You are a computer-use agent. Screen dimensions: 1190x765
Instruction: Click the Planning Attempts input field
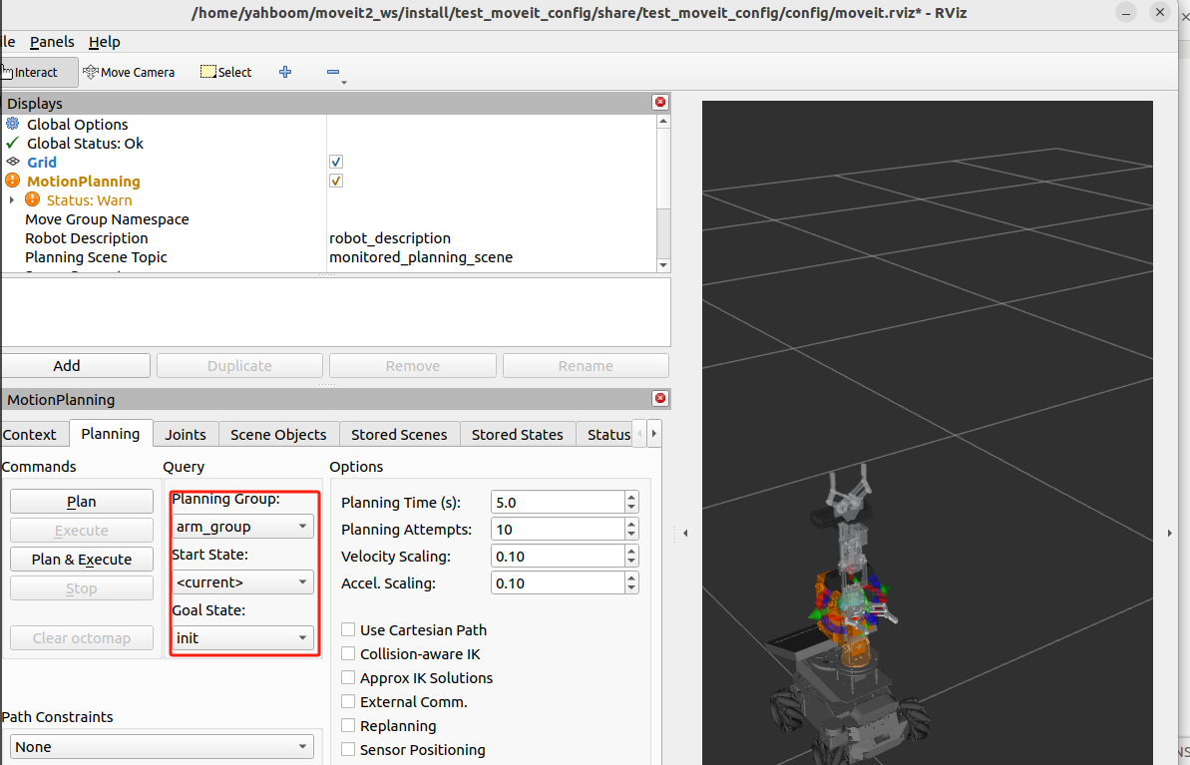point(557,529)
